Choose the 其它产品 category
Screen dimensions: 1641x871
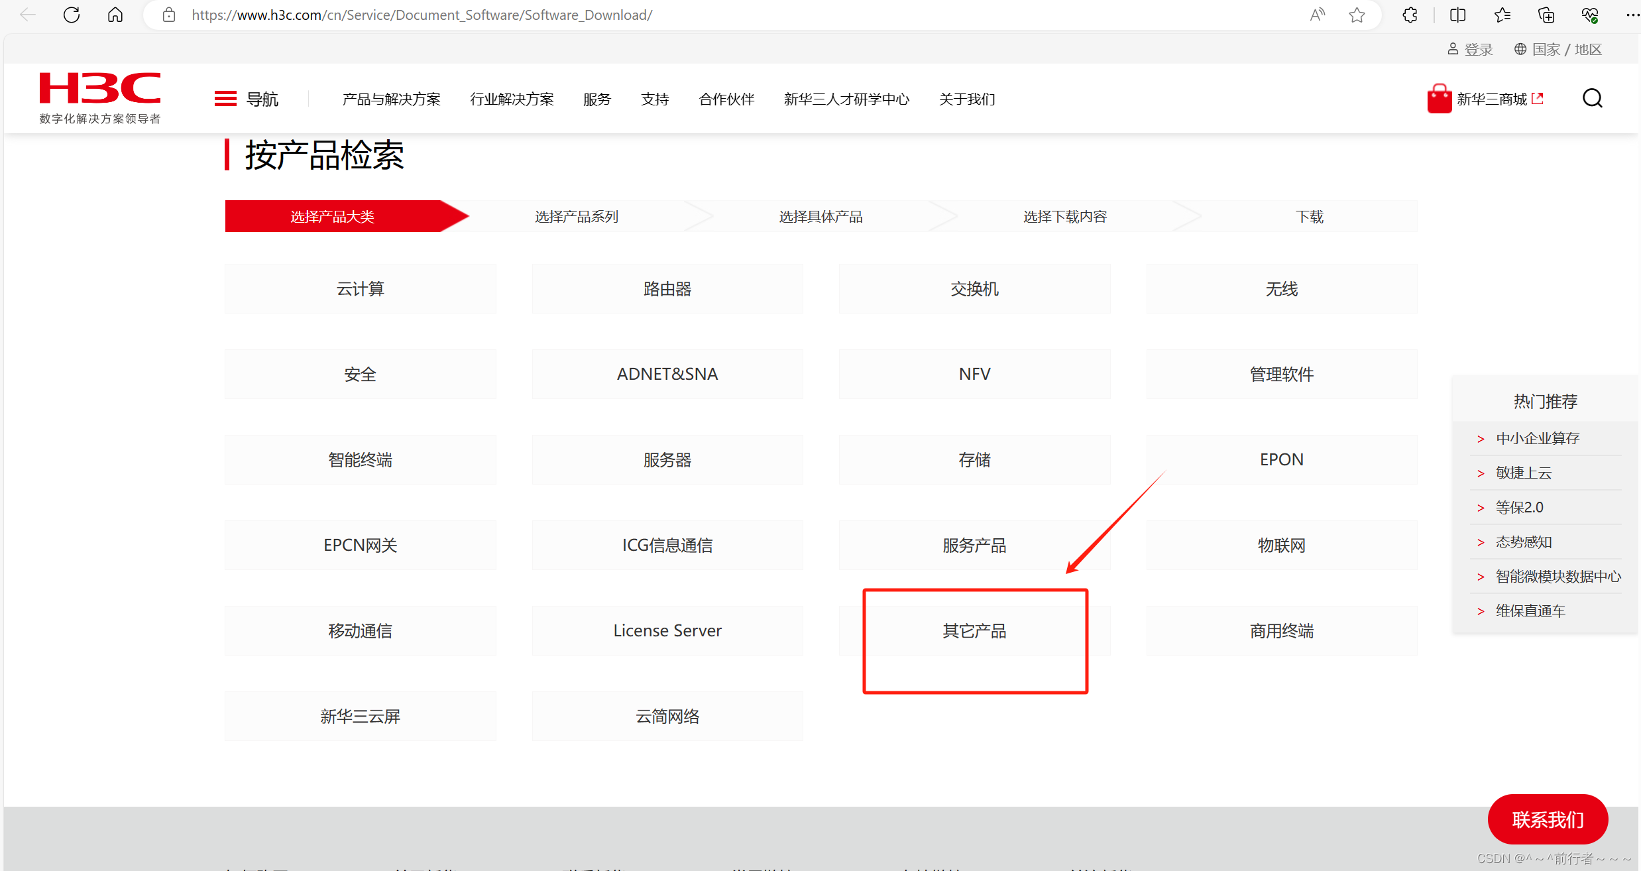pyautogui.click(x=975, y=630)
